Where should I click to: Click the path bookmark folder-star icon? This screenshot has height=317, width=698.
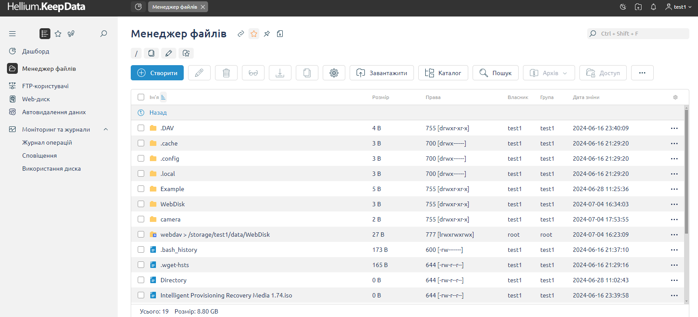click(x=186, y=53)
